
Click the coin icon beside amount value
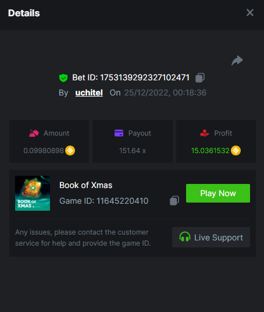(x=70, y=151)
